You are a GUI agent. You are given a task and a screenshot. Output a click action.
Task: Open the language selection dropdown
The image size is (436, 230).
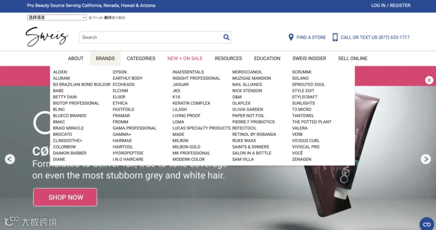[x=57, y=17]
